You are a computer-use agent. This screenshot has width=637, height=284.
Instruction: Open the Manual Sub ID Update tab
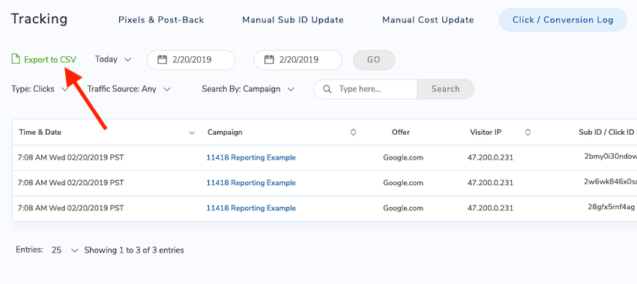point(293,20)
